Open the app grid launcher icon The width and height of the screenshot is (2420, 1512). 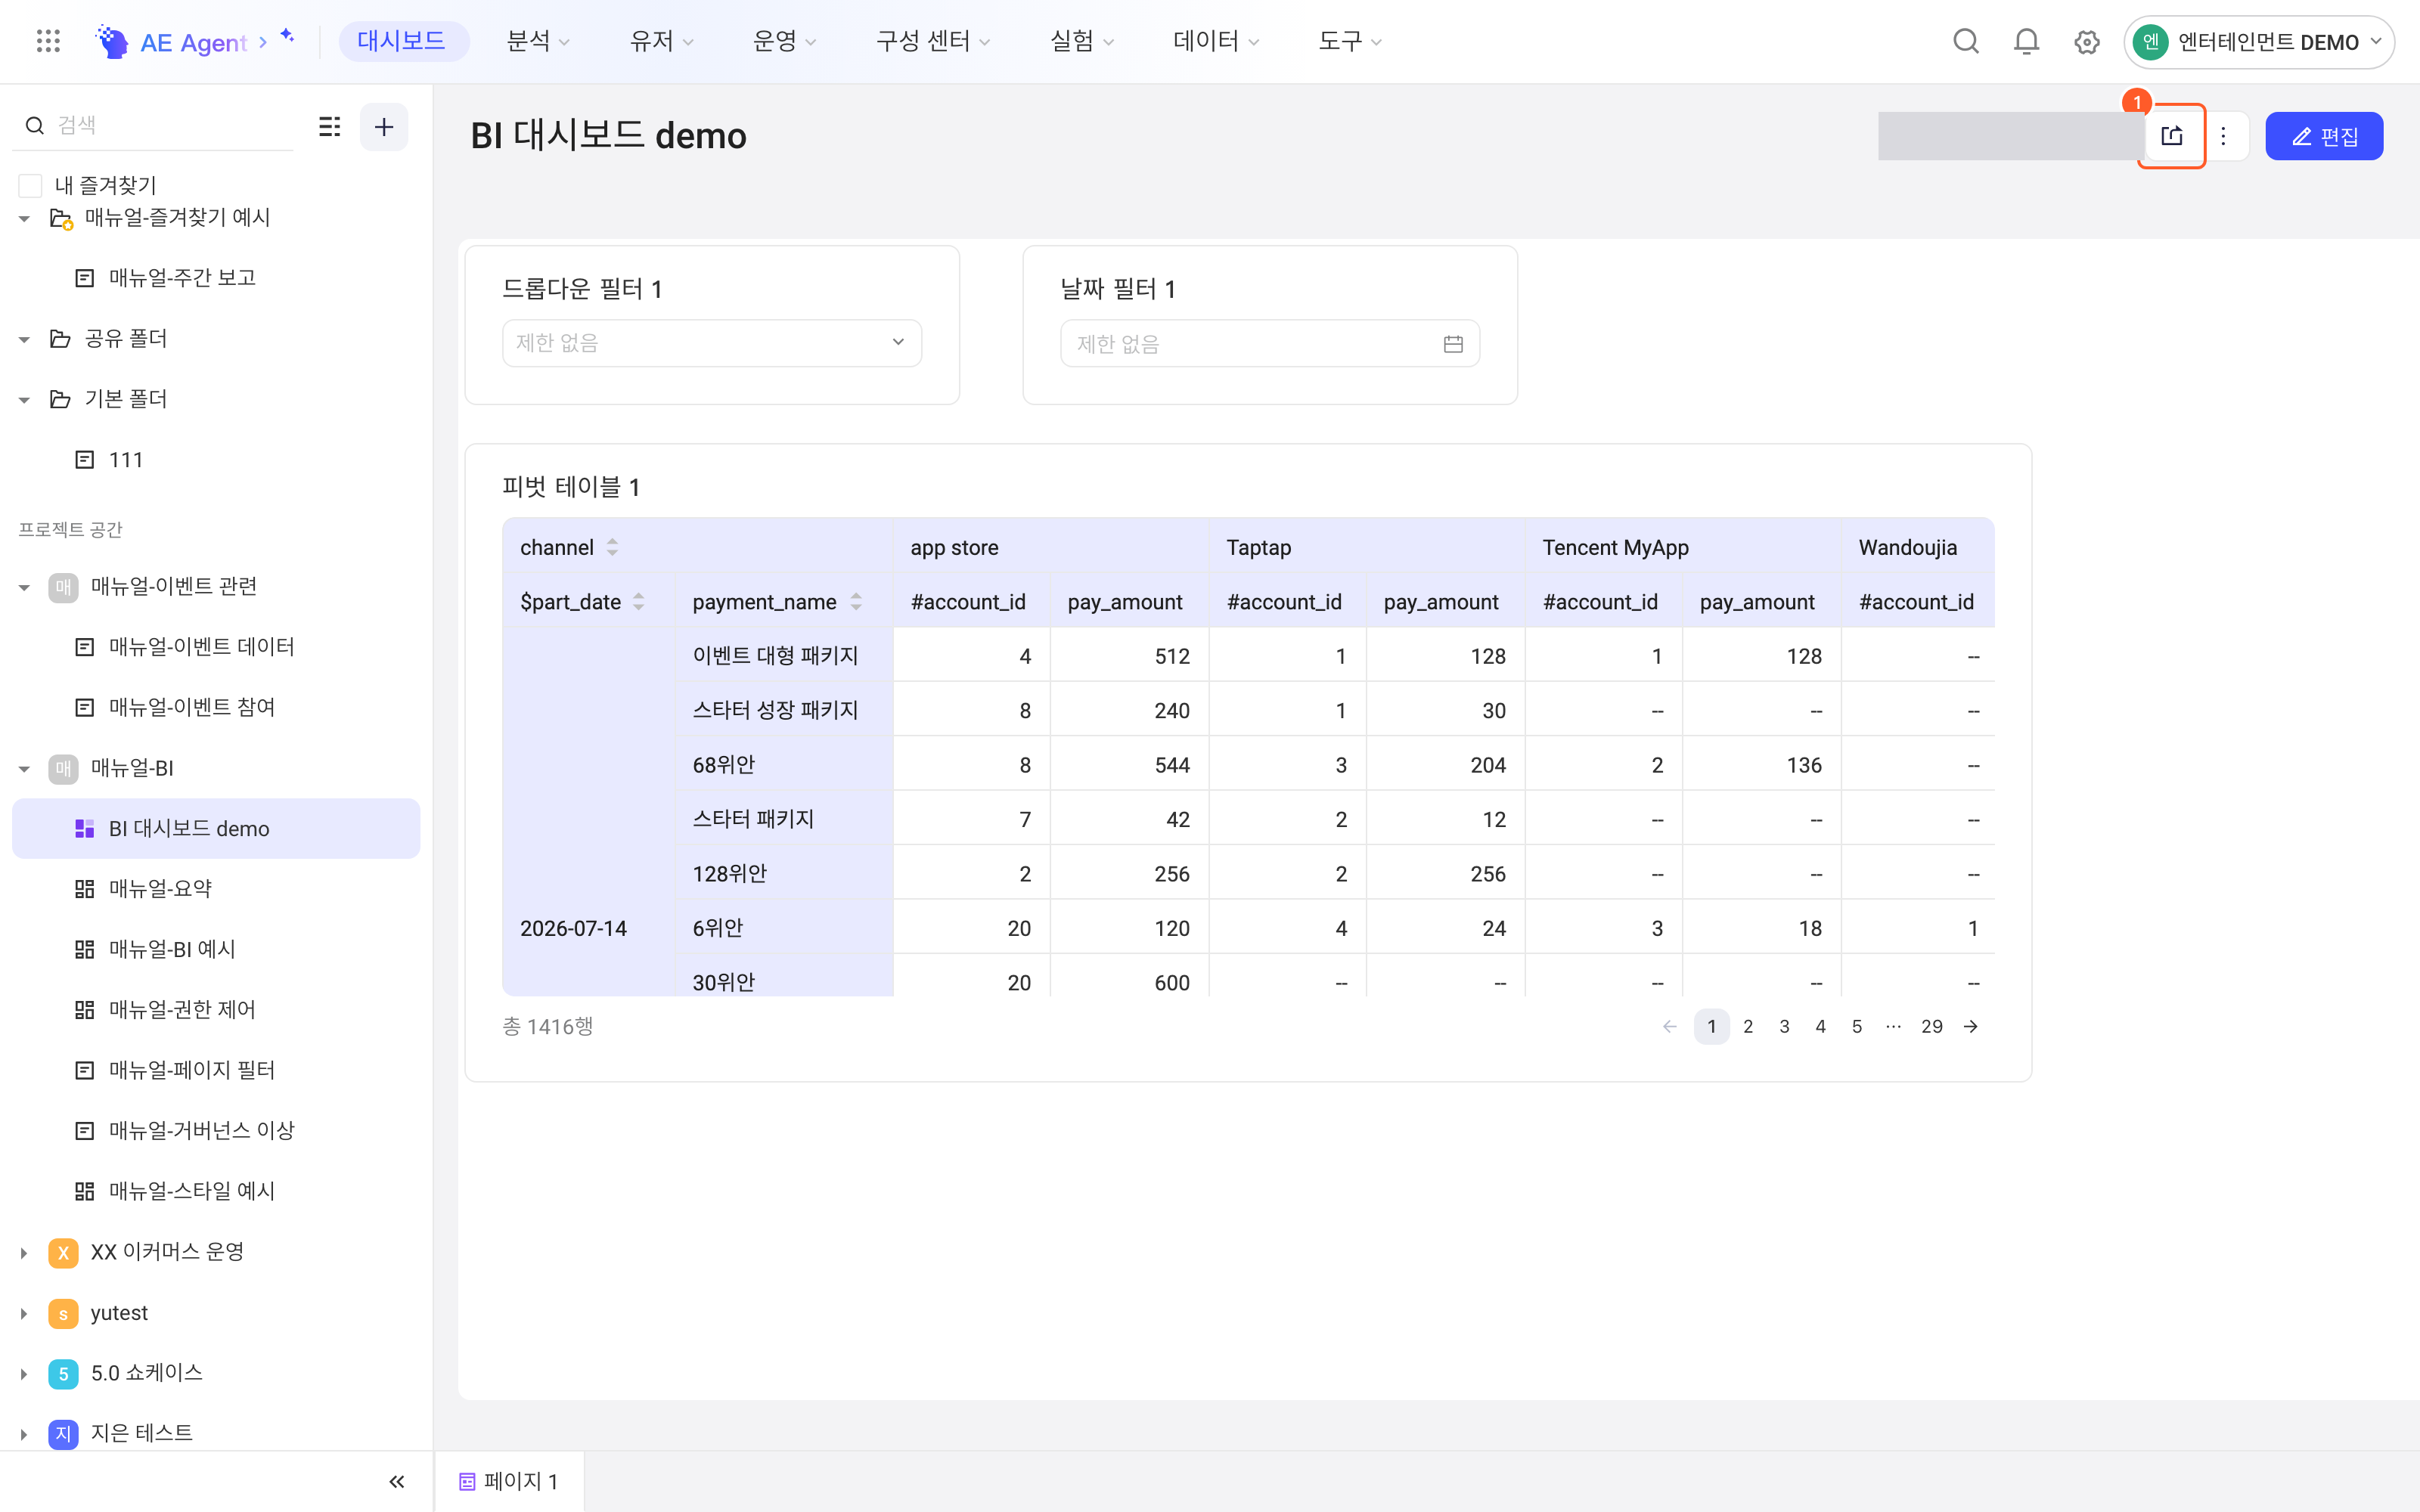pos(48,41)
